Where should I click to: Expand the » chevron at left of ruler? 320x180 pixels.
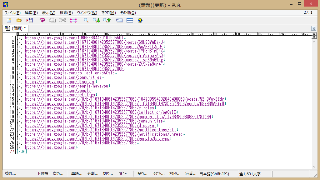click(x=4, y=34)
